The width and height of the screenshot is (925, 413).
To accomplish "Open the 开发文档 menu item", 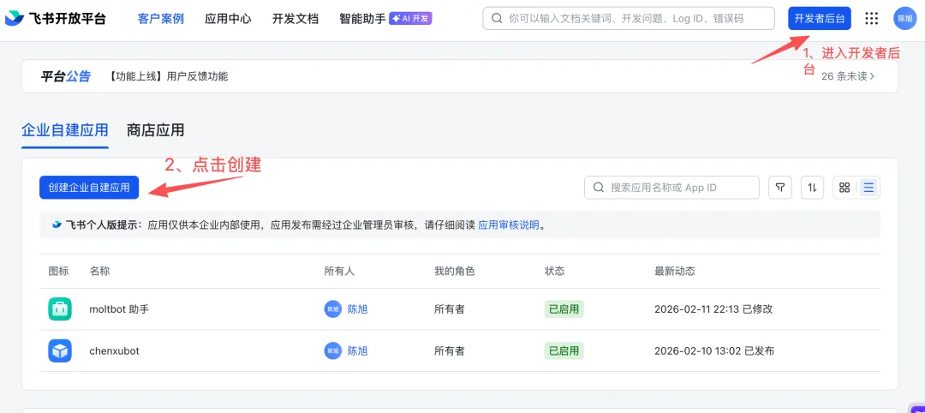I will 295,18.
